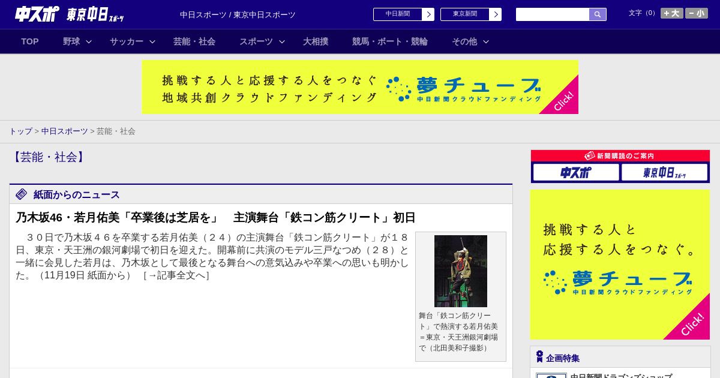This screenshot has height=378, width=720.
Task: Open 大相撲 navigation item
Action: coord(316,41)
